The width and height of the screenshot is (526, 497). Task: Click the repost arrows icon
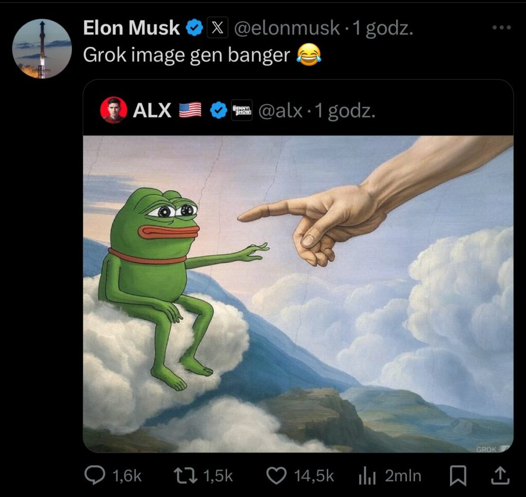point(185,476)
